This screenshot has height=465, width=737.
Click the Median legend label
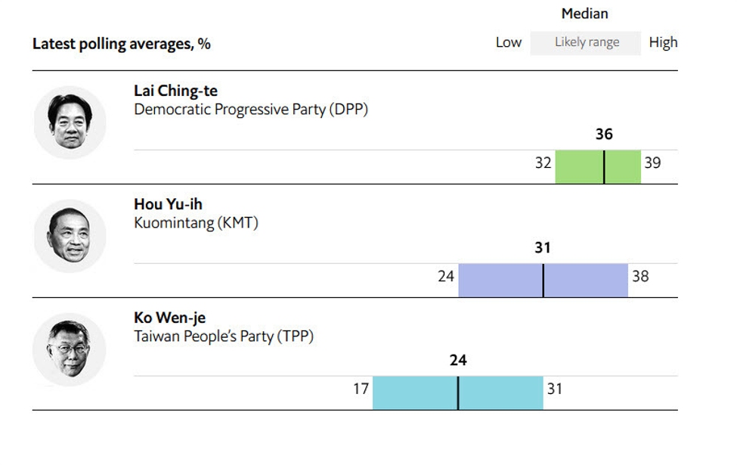[585, 14]
